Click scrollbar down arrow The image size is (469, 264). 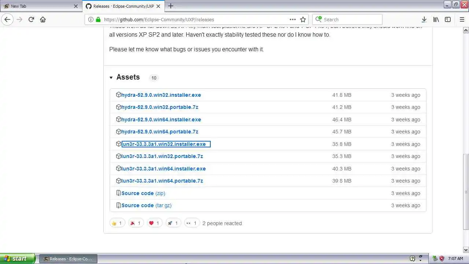click(466, 250)
